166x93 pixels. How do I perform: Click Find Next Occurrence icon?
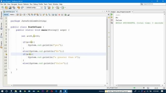tap(35, 15)
